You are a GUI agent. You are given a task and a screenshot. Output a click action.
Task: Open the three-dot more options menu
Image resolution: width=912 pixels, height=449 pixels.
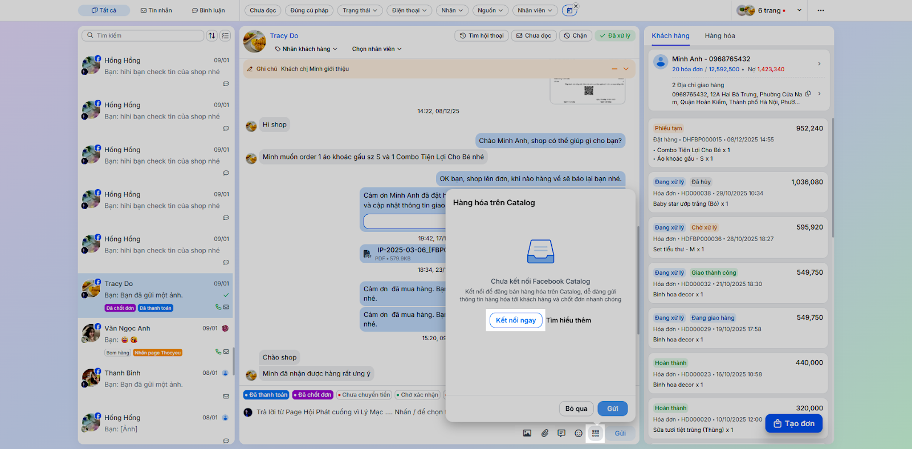coord(821,10)
